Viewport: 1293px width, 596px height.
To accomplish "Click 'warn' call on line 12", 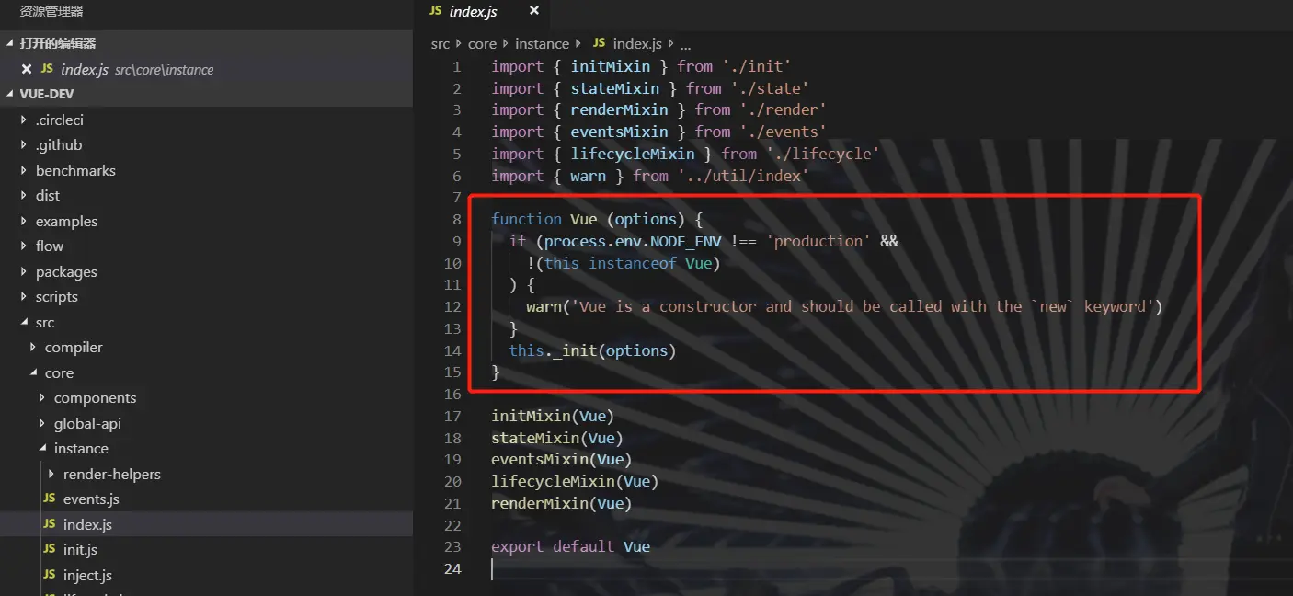I will tap(544, 306).
